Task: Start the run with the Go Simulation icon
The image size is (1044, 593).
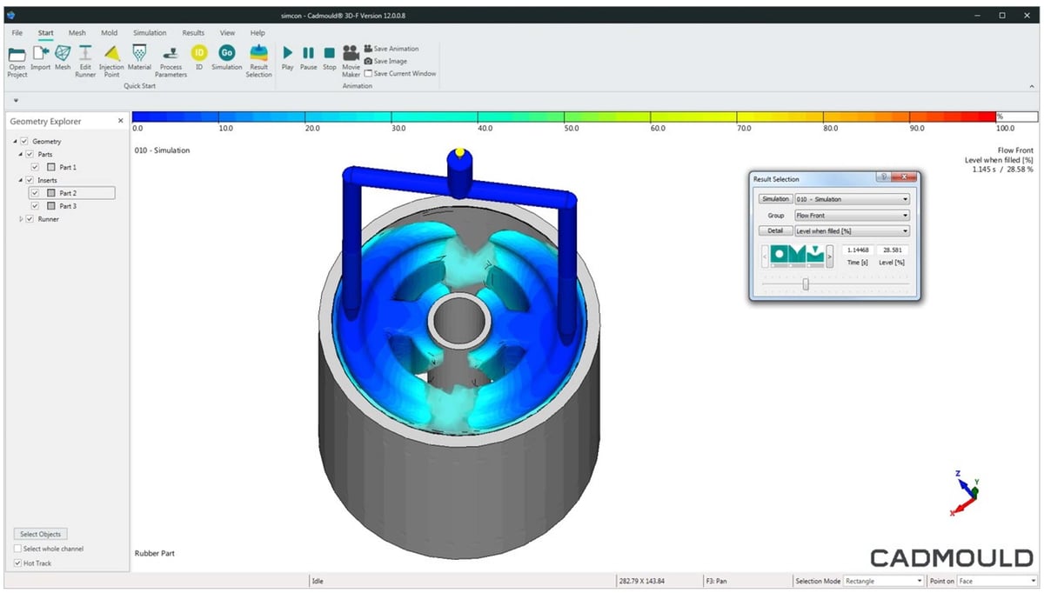Action: (x=227, y=53)
